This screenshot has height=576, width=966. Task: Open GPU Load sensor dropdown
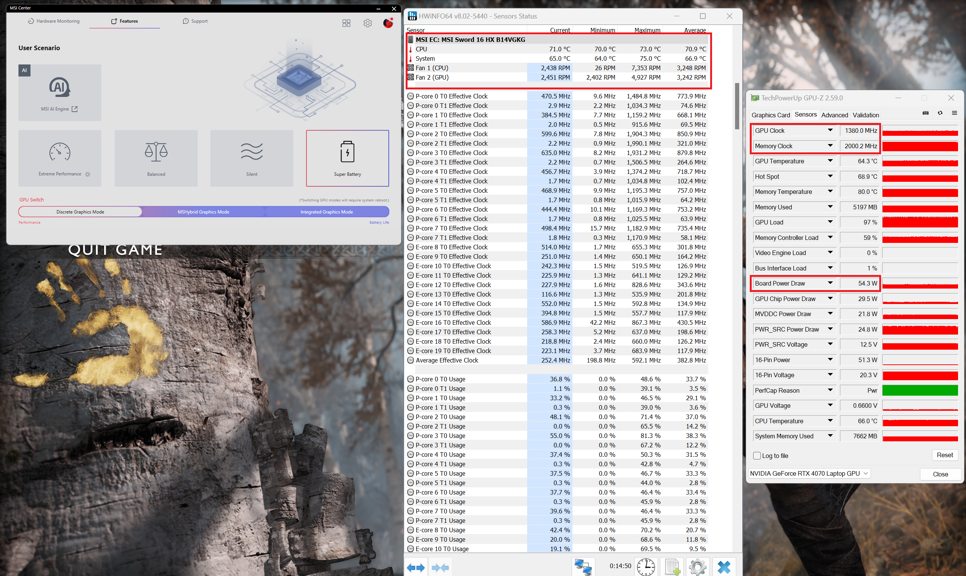pyautogui.click(x=830, y=222)
